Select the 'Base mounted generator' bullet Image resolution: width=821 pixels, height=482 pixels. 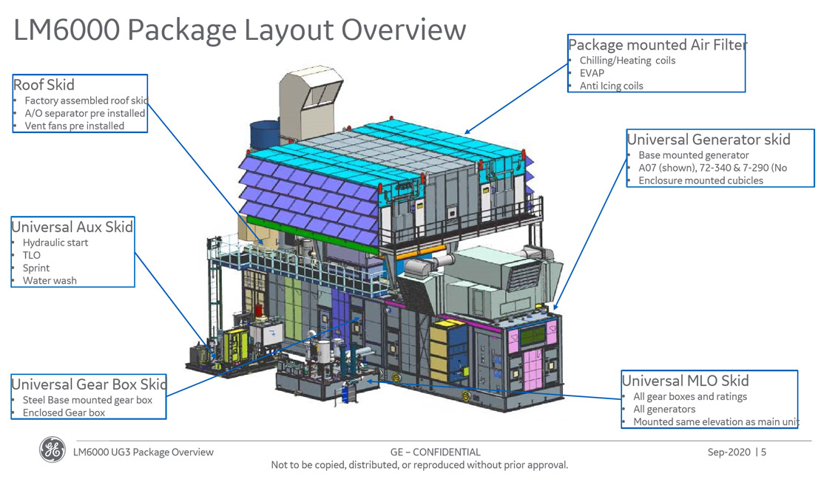[x=693, y=155]
